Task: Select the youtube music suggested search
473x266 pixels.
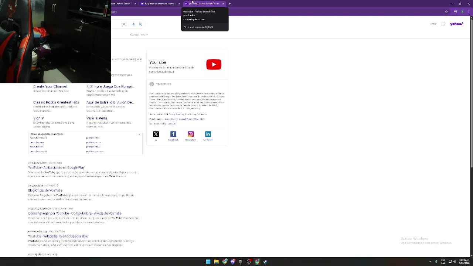Action: pos(93,142)
